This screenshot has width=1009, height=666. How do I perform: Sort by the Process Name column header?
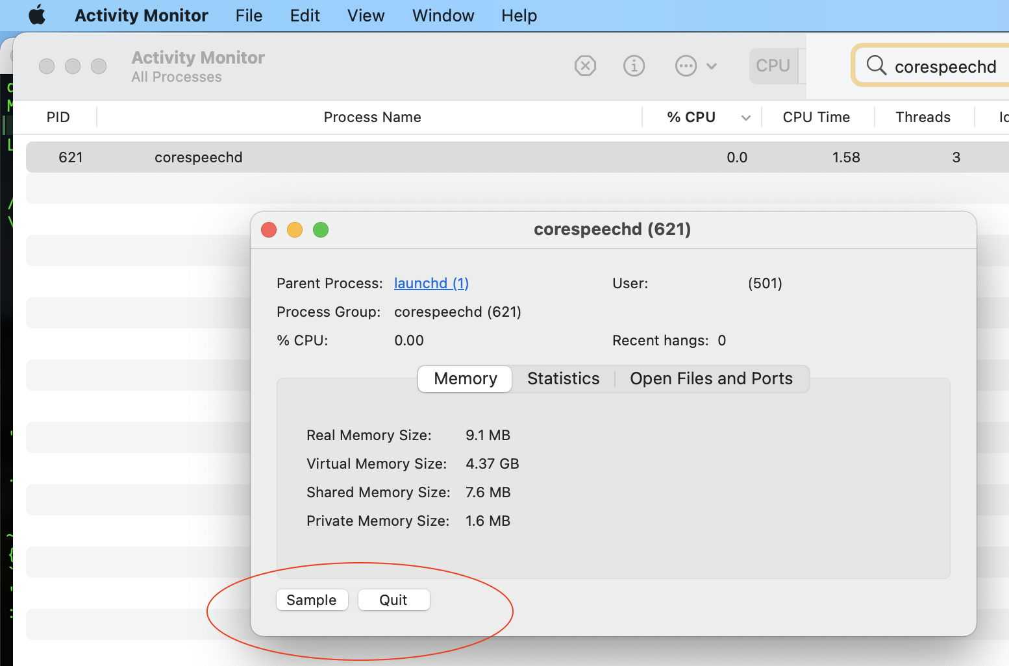coord(372,117)
